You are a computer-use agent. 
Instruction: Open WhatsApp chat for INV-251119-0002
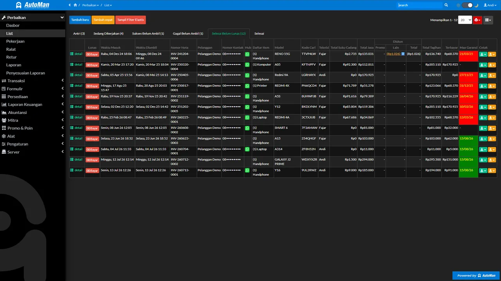247,96
